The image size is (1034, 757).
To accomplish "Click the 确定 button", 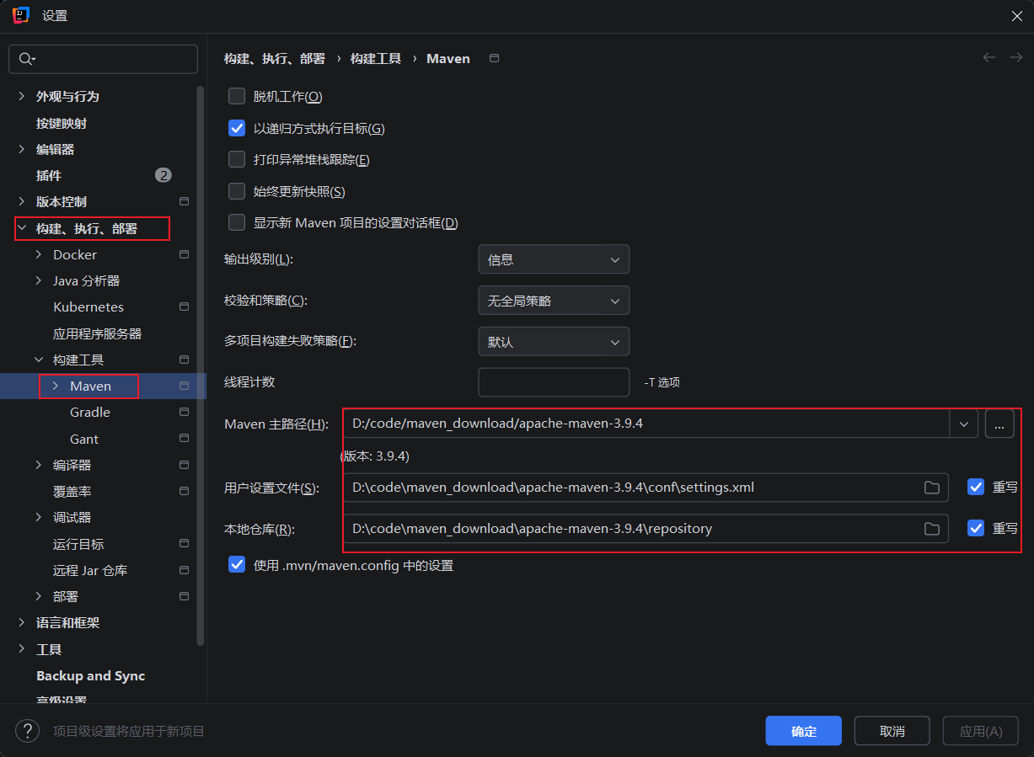I will click(804, 731).
